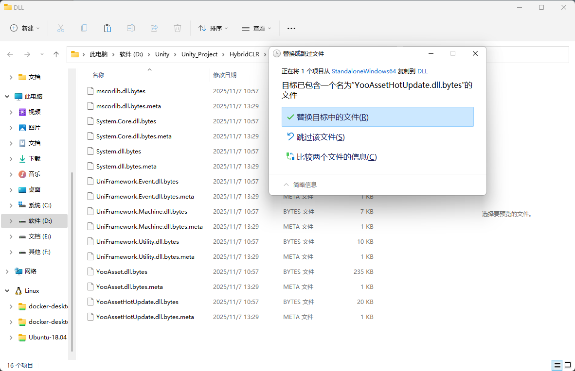The height and width of the screenshot is (371, 575).
Task: Open recent locations dropdown chevron
Action: [42, 54]
